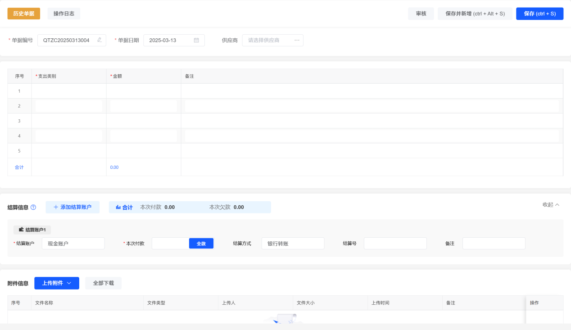This screenshot has height=330, width=571.
Task: Click the first row 支出类别 cell
Action: click(x=69, y=91)
